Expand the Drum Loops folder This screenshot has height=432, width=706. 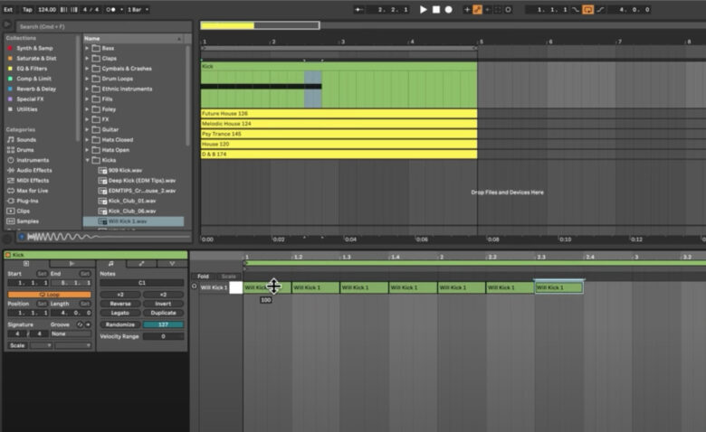pyautogui.click(x=88, y=79)
